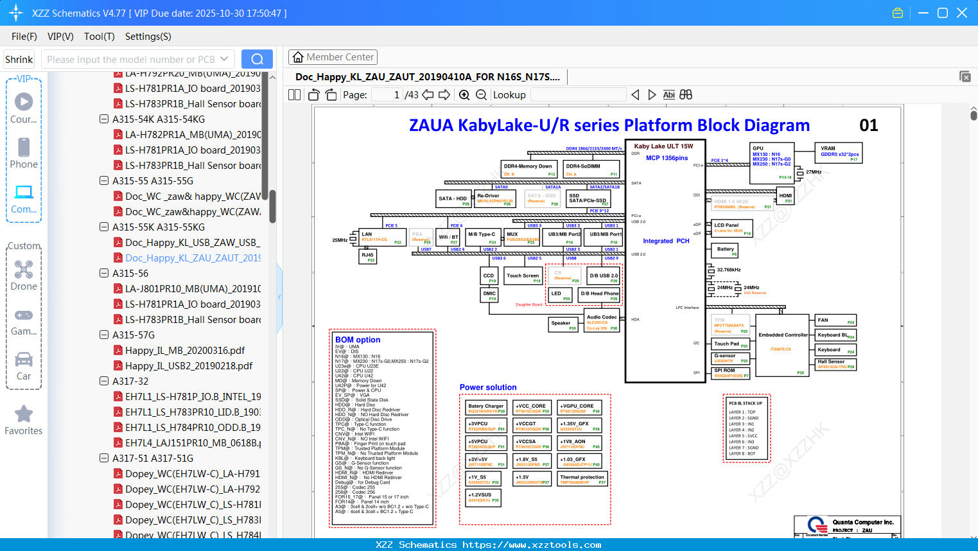Jump to previous lookup result
Screen dimensions: 978x551
pos(635,95)
